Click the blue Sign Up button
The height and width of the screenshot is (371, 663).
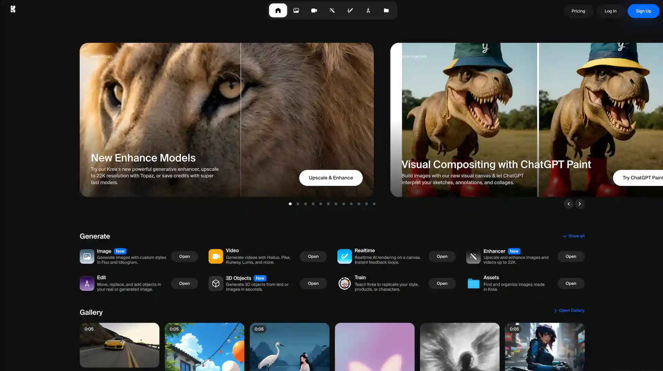643,11
